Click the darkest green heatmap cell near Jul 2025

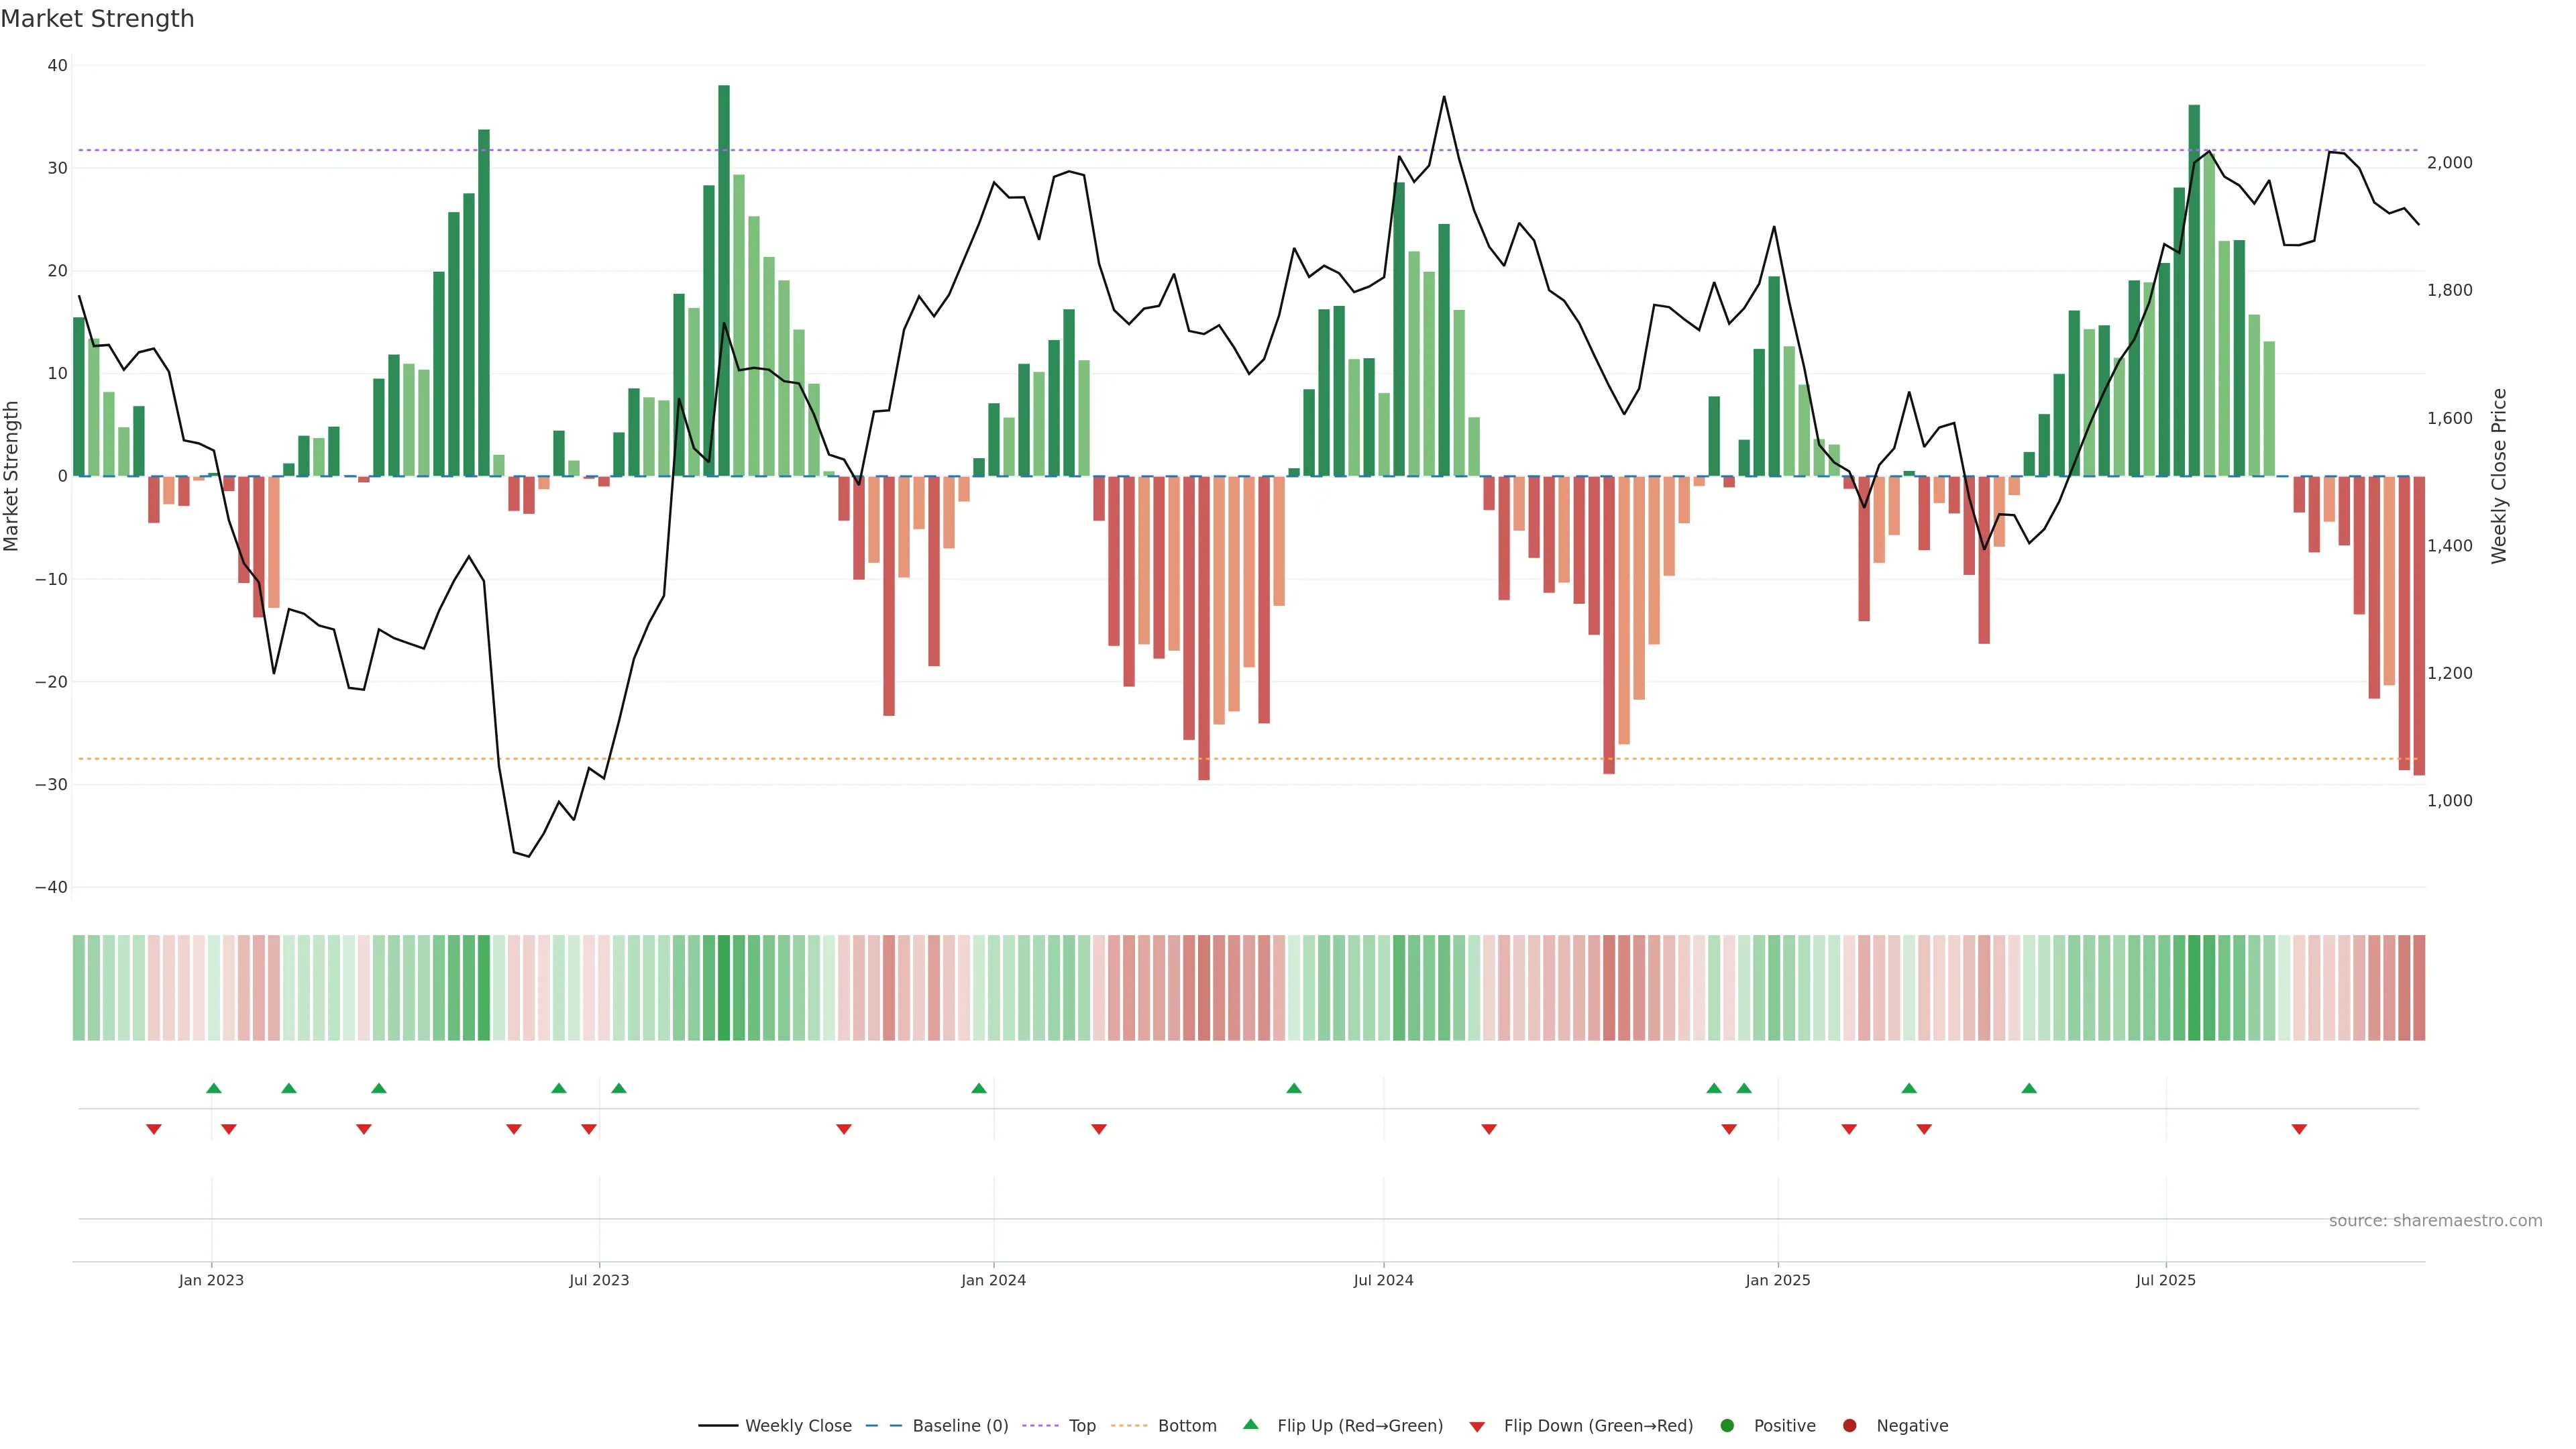pos(2194,987)
